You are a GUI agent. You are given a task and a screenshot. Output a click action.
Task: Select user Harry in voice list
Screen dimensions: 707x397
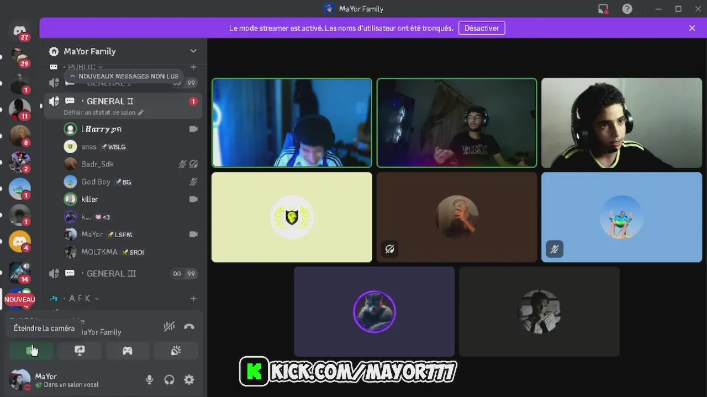point(130,129)
